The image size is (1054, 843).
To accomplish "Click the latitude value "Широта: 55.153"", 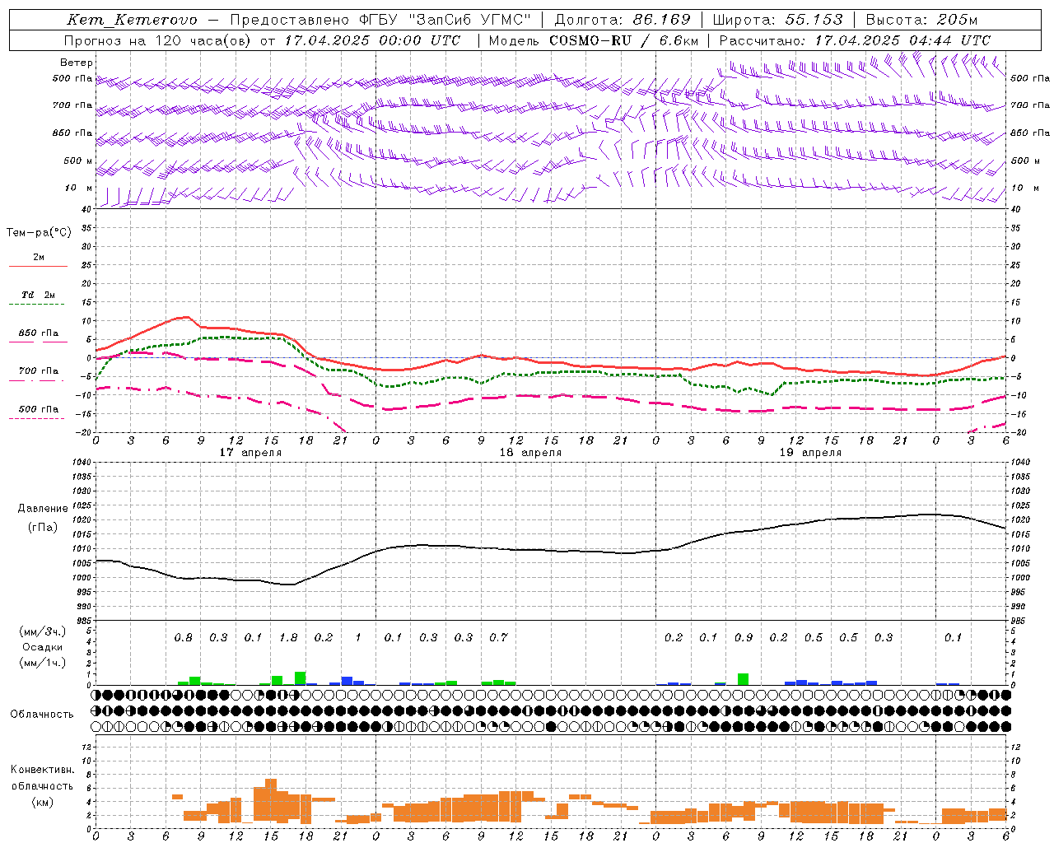I will (778, 20).
